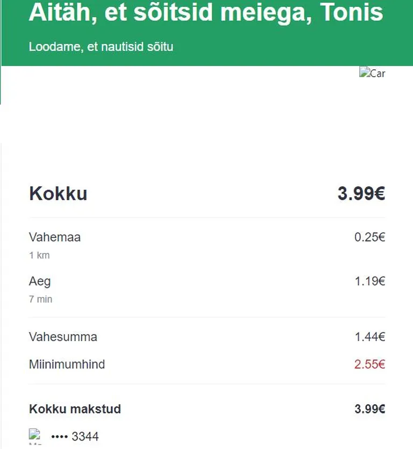413x449 pixels.
Task: Select the Vahesumma subtotal label
Action: click(x=63, y=337)
